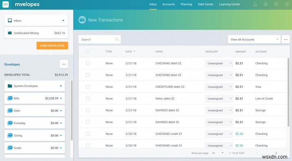Screen dimensions: 292x161
Task: Click the help question mark icon
Action: pyautogui.click(x=276, y=4)
